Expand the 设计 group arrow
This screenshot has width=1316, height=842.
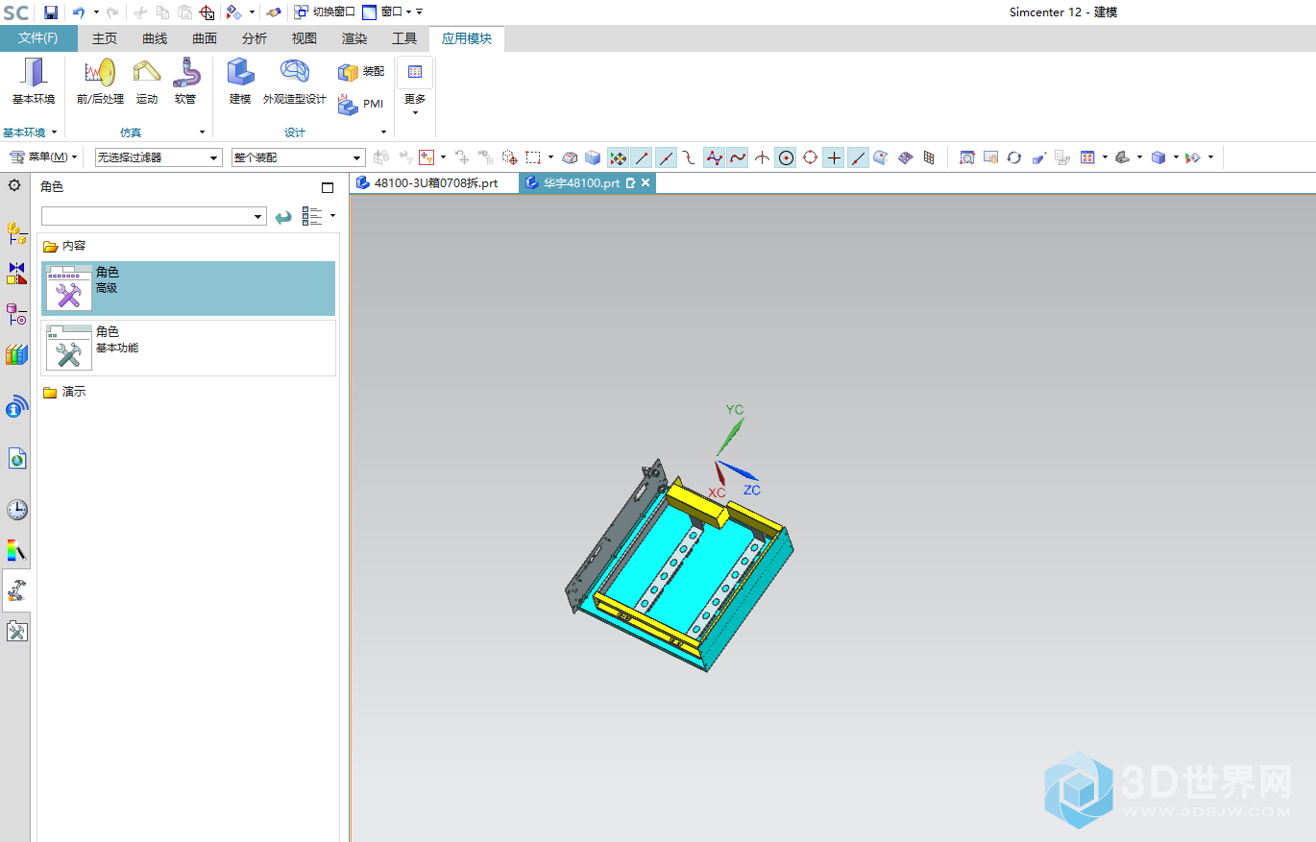pos(383,132)
